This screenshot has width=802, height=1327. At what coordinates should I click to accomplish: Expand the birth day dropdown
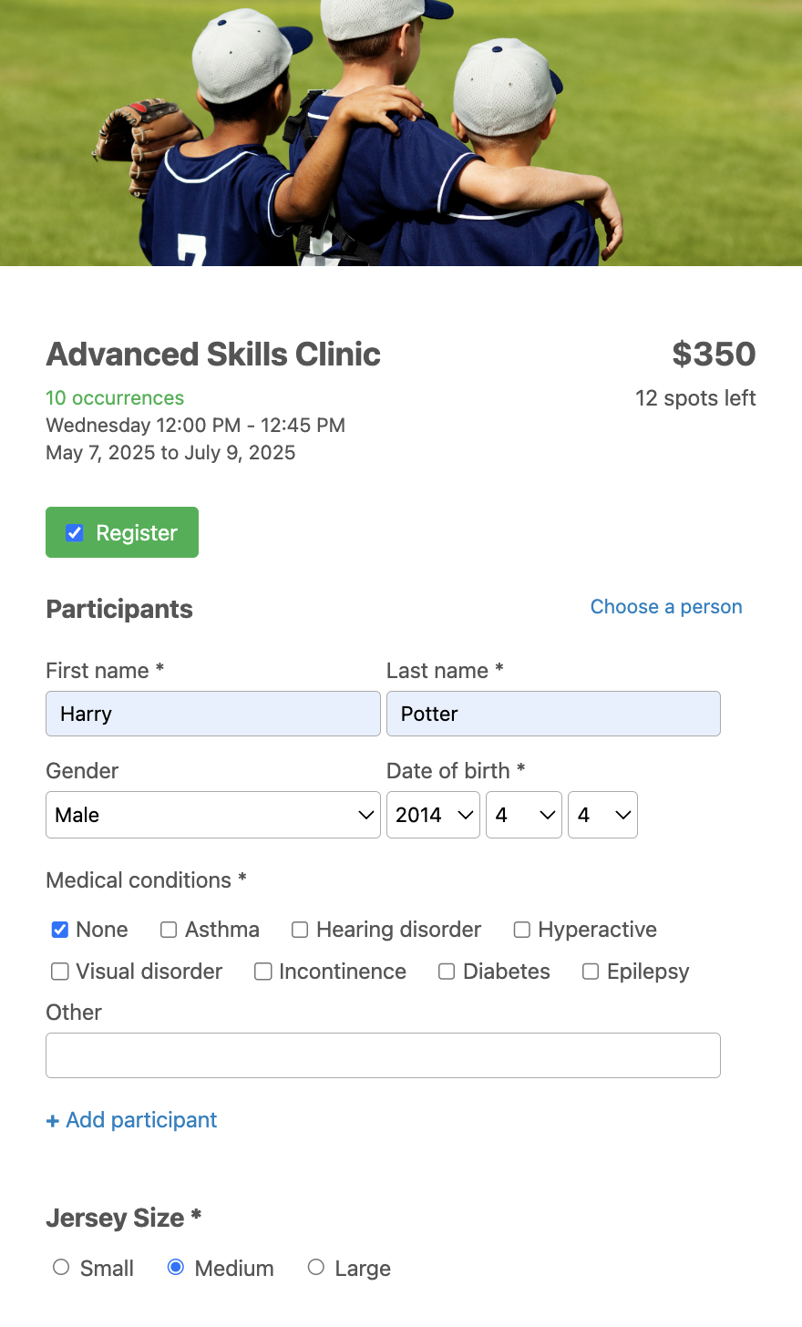point(602,815)
